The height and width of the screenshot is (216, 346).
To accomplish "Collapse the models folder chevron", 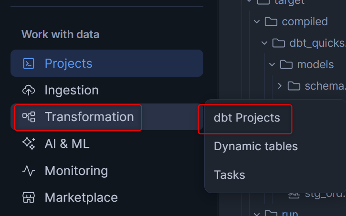I will 272,64.
